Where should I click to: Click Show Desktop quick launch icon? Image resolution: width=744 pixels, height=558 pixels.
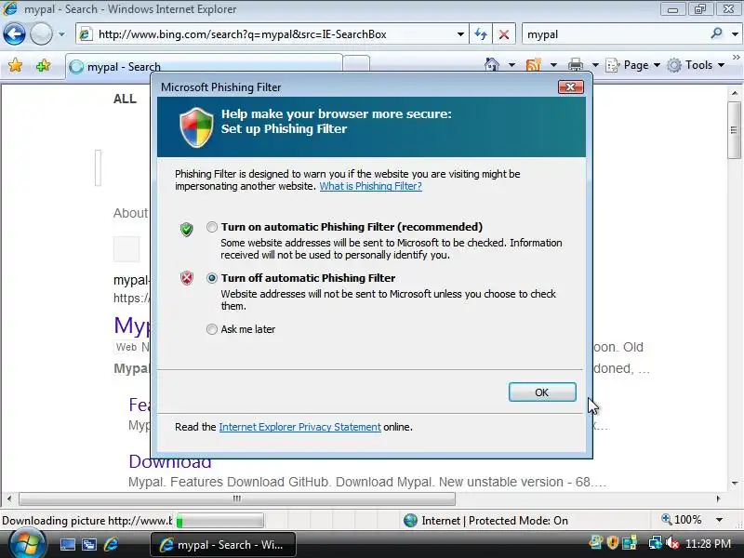67,544
